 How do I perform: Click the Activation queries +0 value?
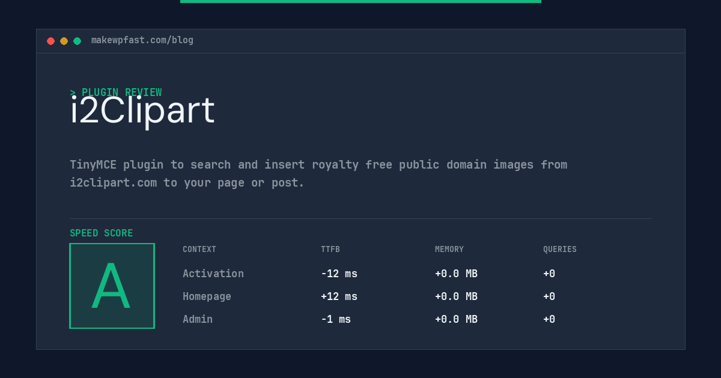click(x=549, y=274)
